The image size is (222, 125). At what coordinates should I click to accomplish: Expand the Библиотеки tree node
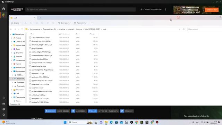[11, 90]
